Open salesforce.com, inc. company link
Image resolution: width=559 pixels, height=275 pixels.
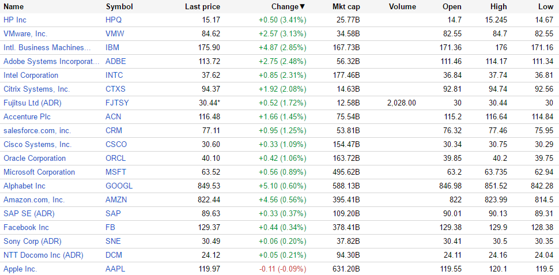tap(37, 131)
